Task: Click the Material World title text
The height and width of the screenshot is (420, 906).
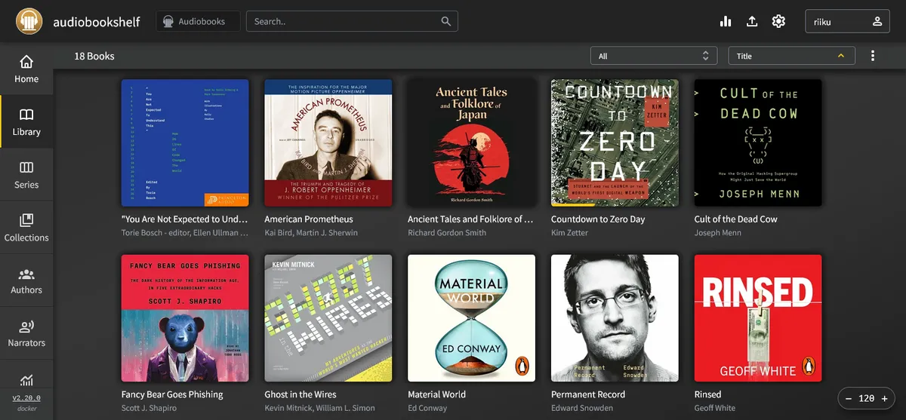Action: click(x=436, y=394)
